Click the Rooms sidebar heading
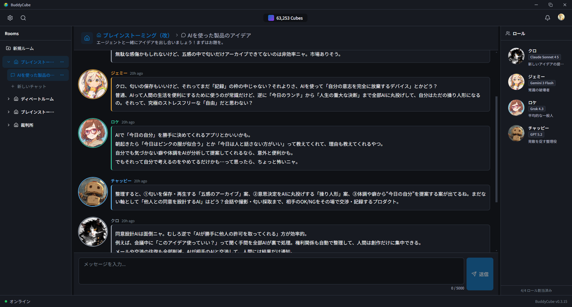The image size is (572, 307). [12, 34]
